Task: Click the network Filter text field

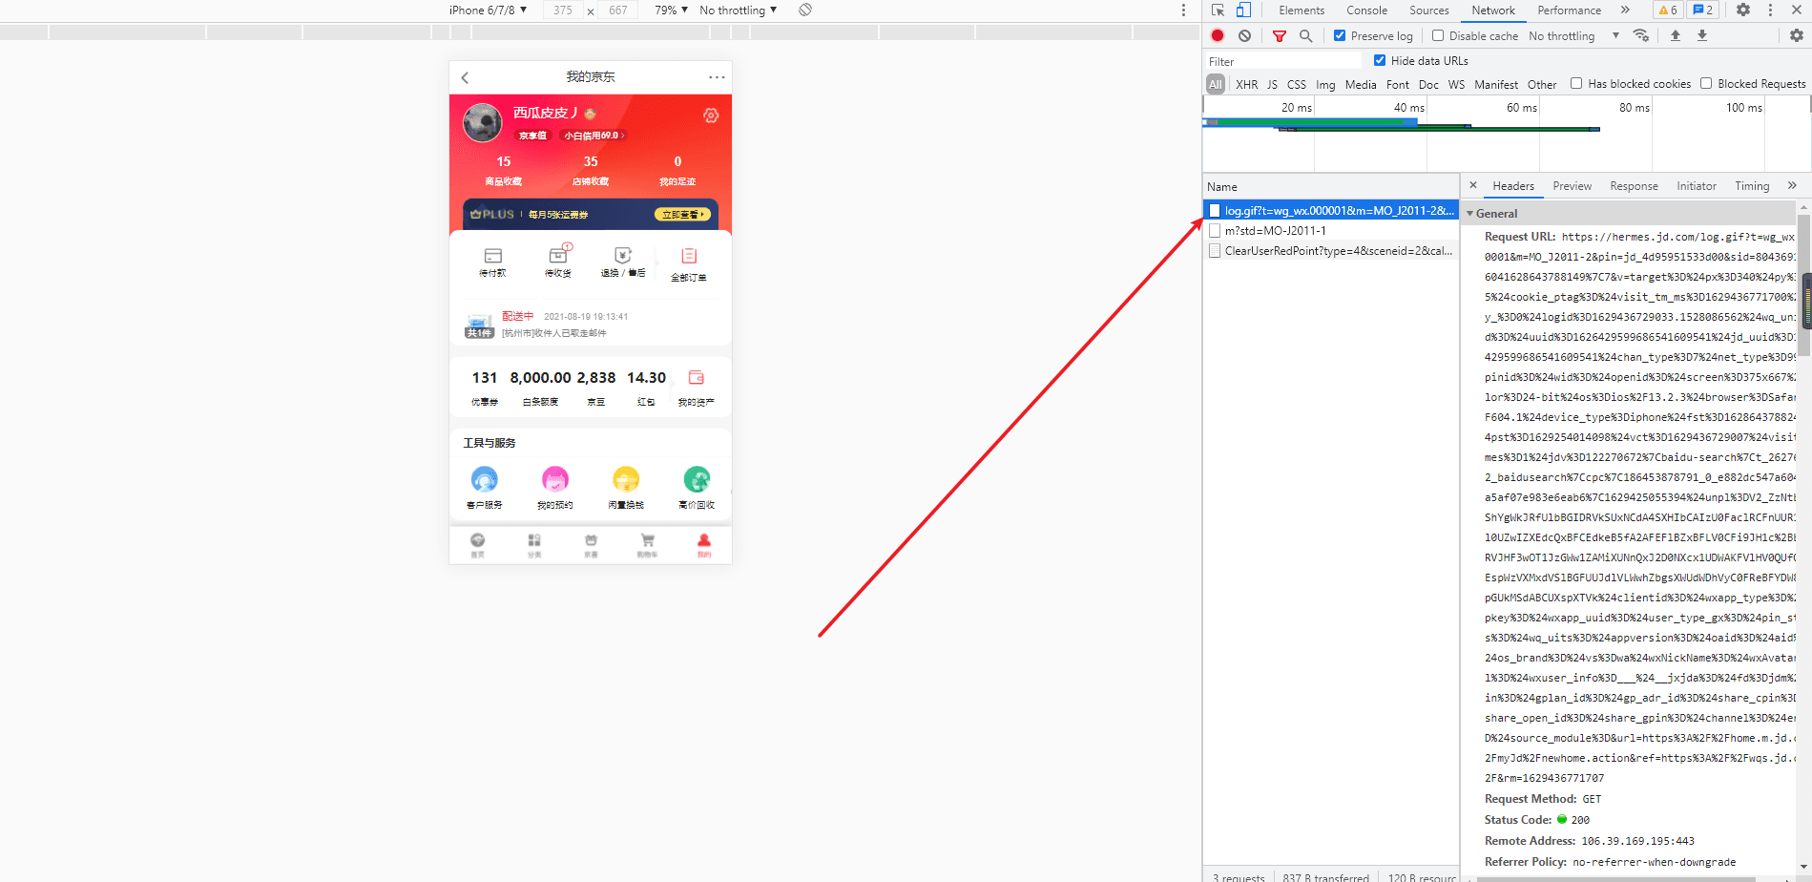Action: [1283, 62]
